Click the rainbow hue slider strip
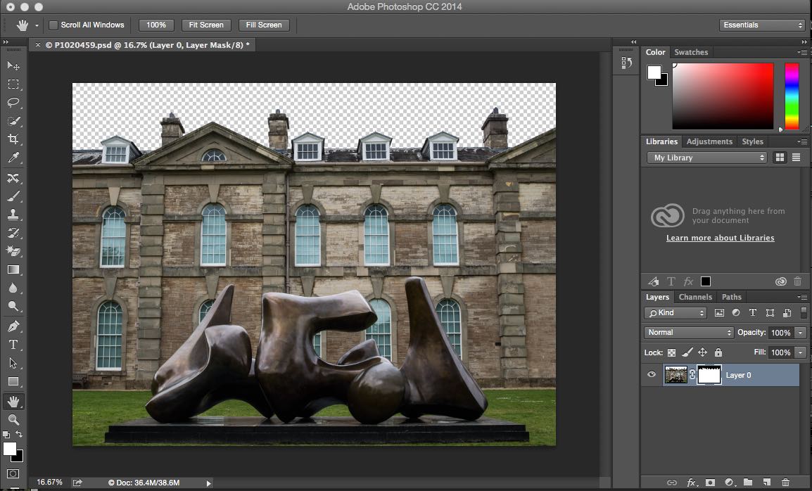 tap(792, 96)
